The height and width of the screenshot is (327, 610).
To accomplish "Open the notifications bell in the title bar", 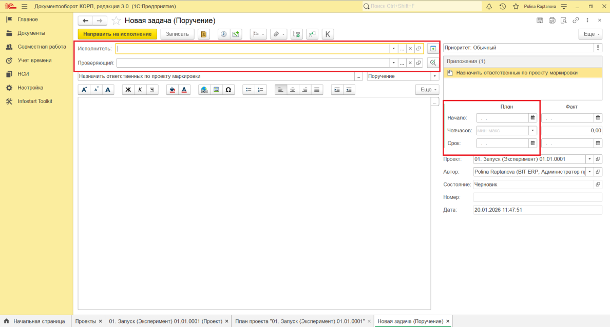I will tap(489, 7).
